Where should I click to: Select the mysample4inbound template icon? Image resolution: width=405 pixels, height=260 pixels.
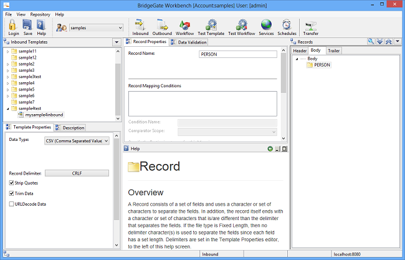pos(21,115)
